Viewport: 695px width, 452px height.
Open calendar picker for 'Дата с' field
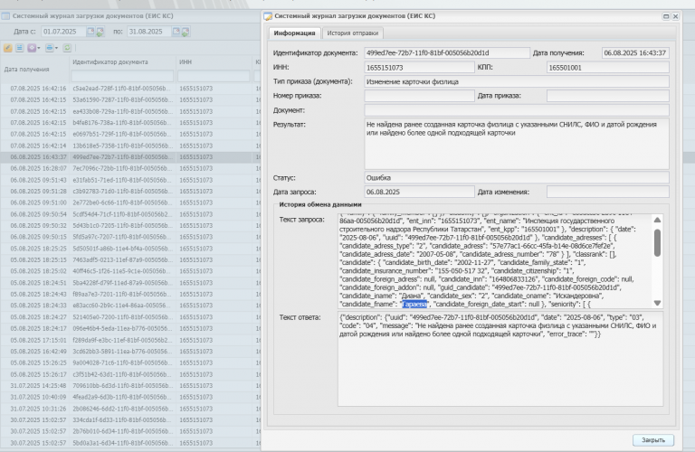coord(90,32)
